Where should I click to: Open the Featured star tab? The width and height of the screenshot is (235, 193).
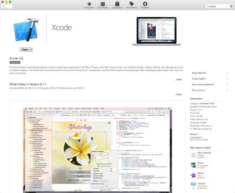coord(89,5)
